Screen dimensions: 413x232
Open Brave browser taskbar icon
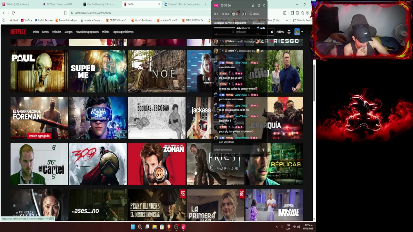pyautogui.click(x=169, y=227)
